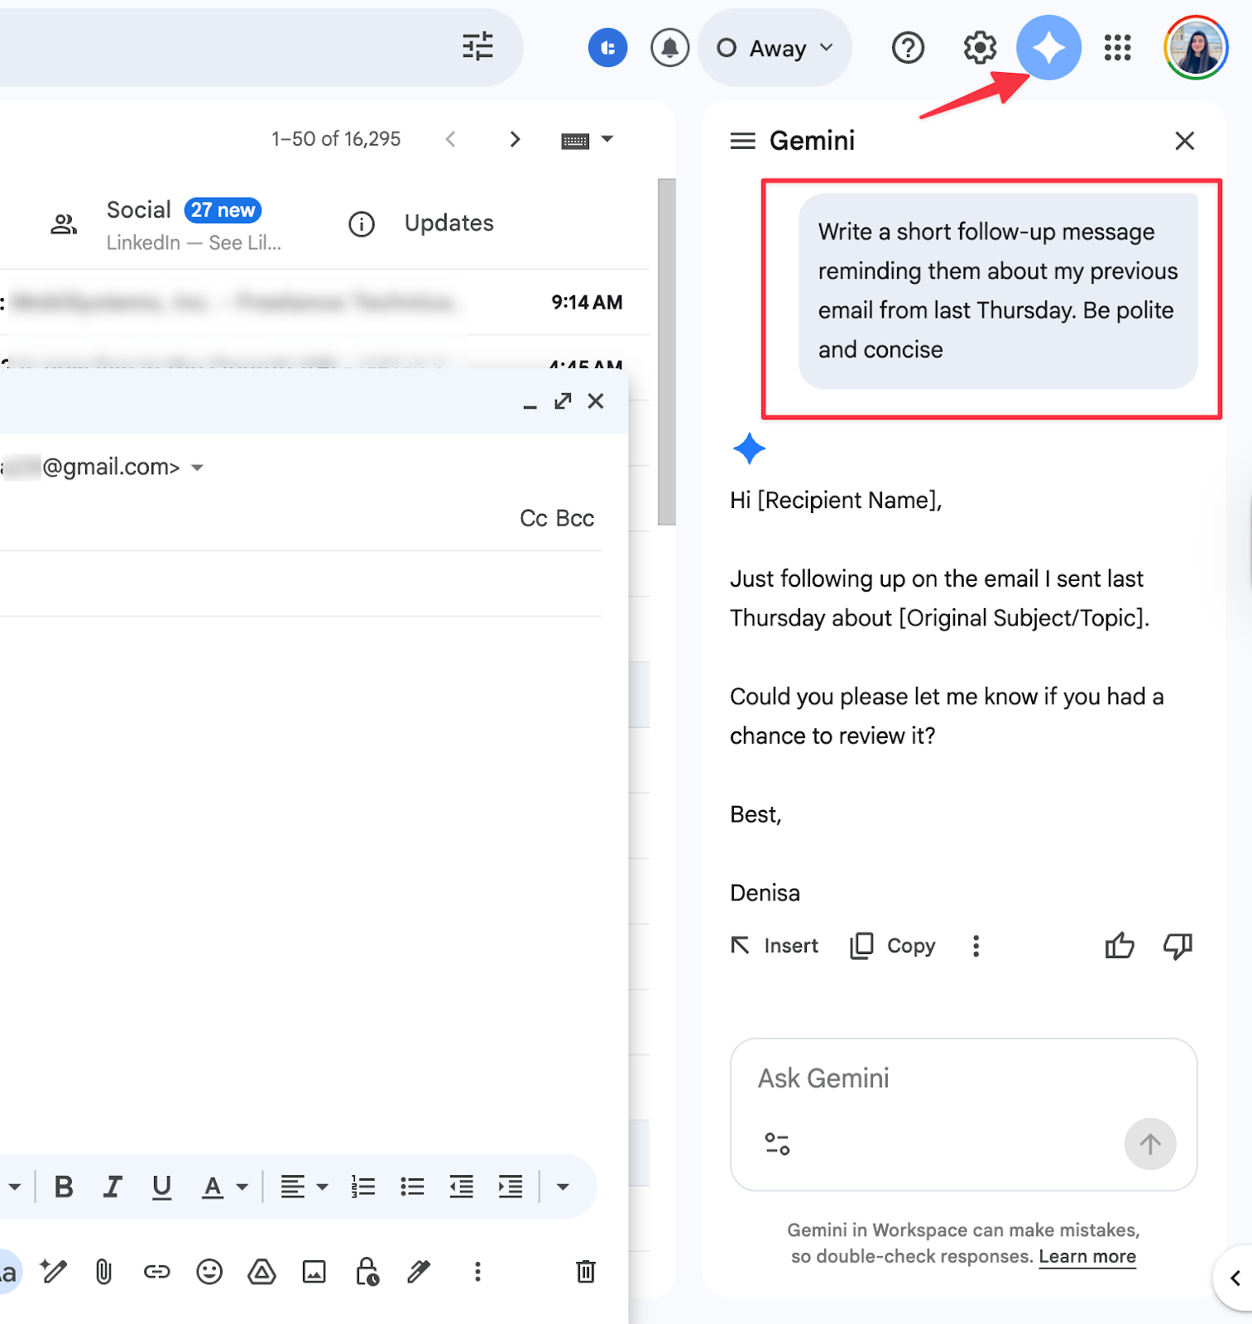Toggle underline formatting

162,1187
